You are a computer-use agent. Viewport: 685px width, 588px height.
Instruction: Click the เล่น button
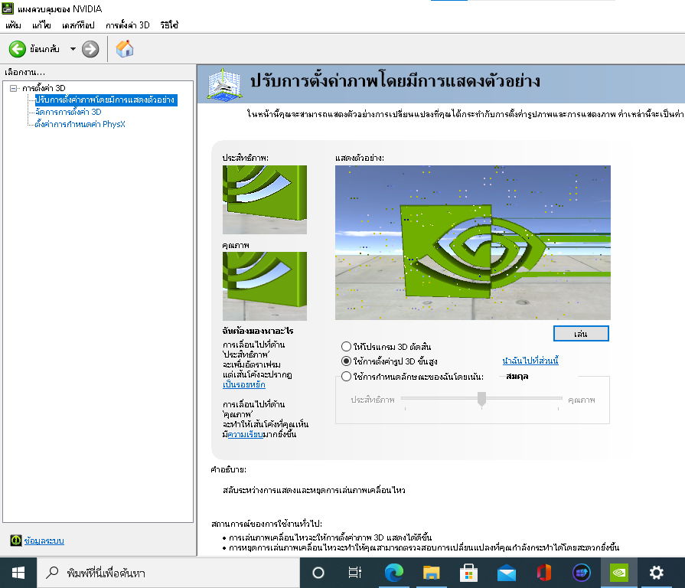(x=581, y=334)
